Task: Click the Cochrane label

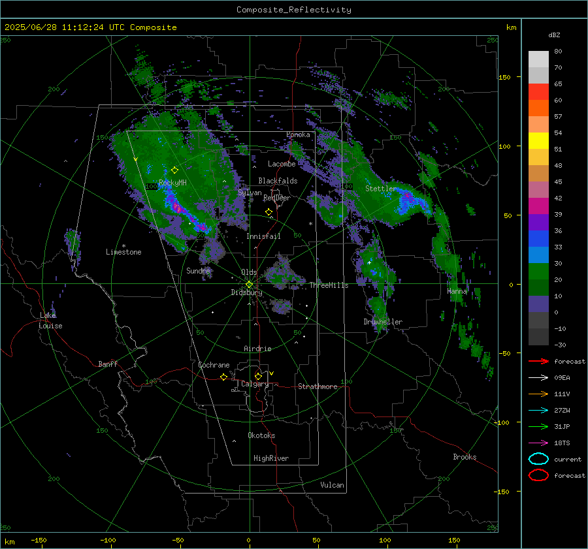Action: click(214, 365)
